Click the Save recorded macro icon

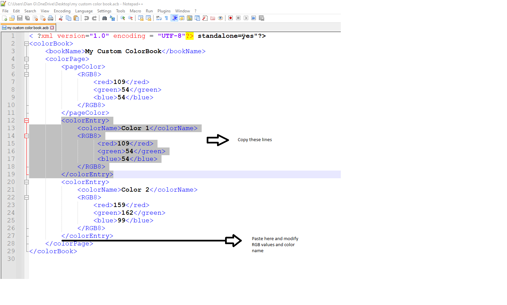[x=262, y=18]
